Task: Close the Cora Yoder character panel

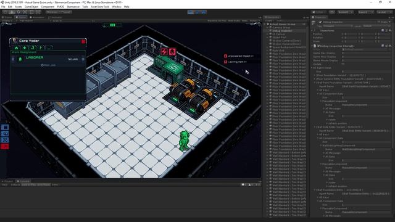Action: (83, 41)
